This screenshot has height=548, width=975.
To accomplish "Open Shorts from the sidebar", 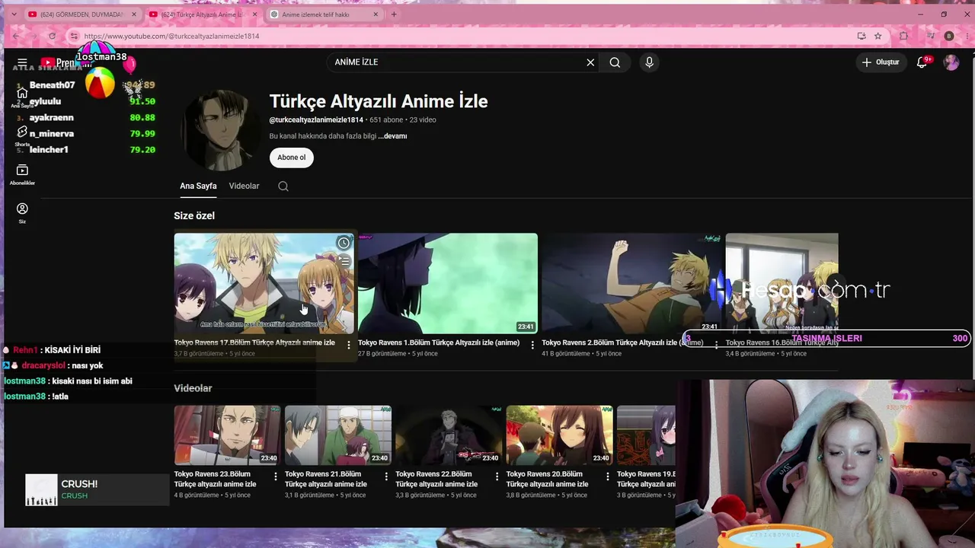I will (x=22, y=136).
